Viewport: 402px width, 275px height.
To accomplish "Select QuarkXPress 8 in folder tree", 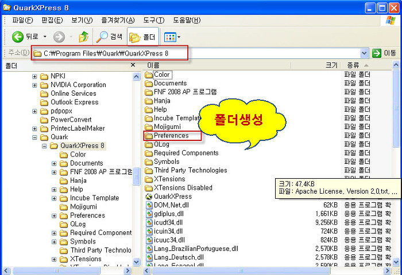I will (82, 146).
